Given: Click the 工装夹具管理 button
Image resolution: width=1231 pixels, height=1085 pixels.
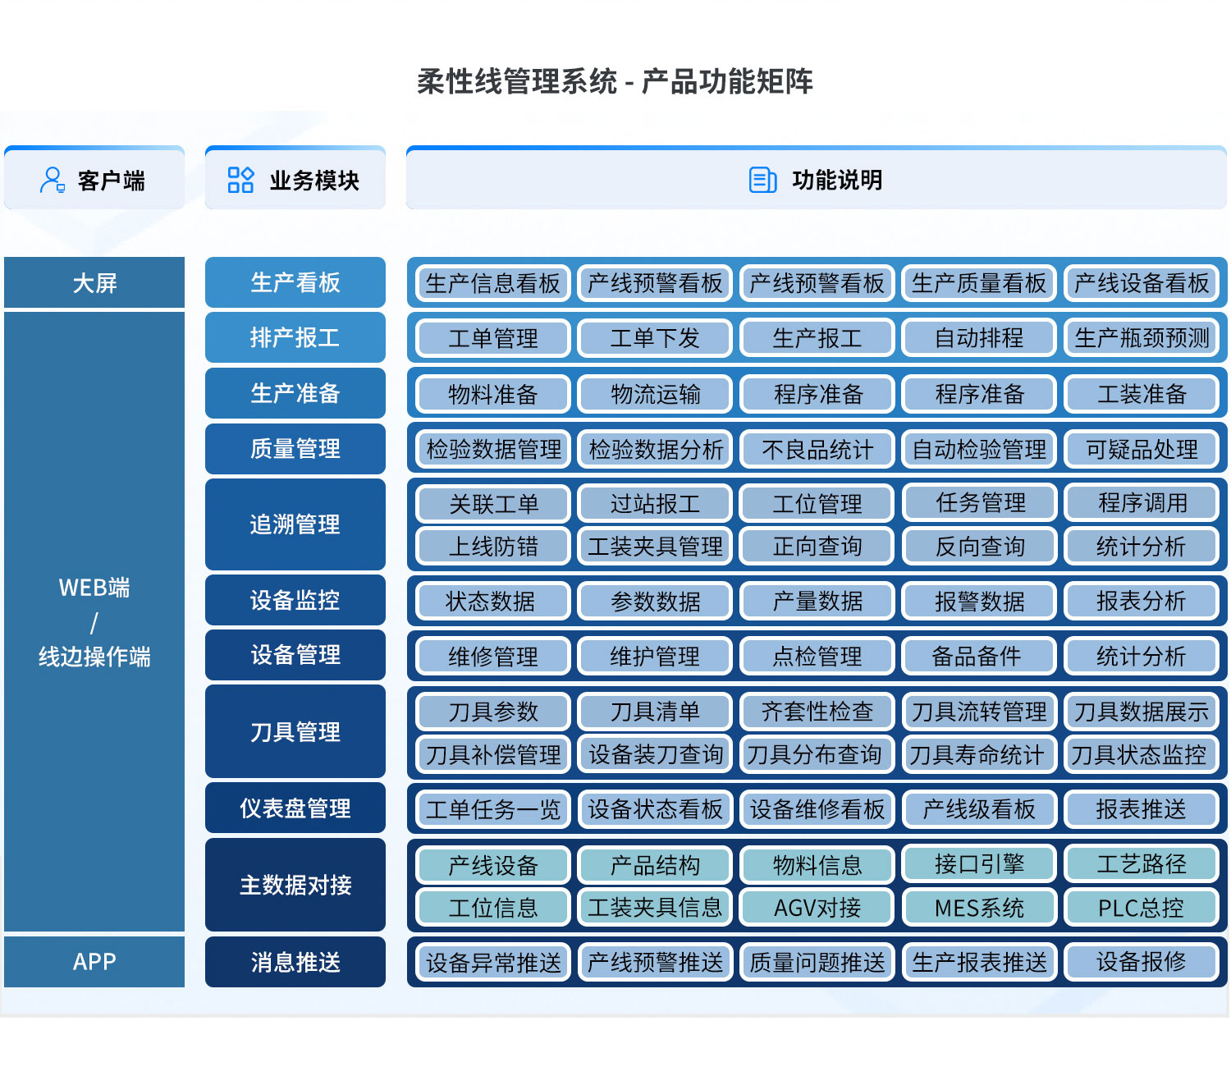Looking at the screenshot, I should (x=655, y=547).
